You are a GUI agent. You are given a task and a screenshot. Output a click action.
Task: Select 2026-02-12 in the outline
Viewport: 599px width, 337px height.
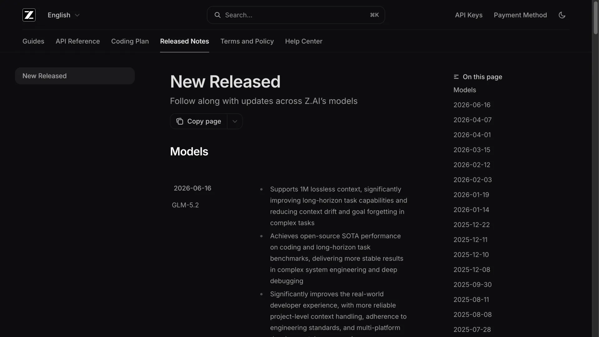(x=472, y=165)
